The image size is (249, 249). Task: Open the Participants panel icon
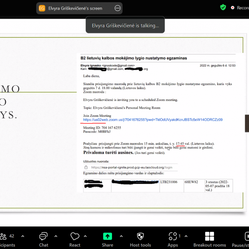pyautogui.click(x=4, y=237)
